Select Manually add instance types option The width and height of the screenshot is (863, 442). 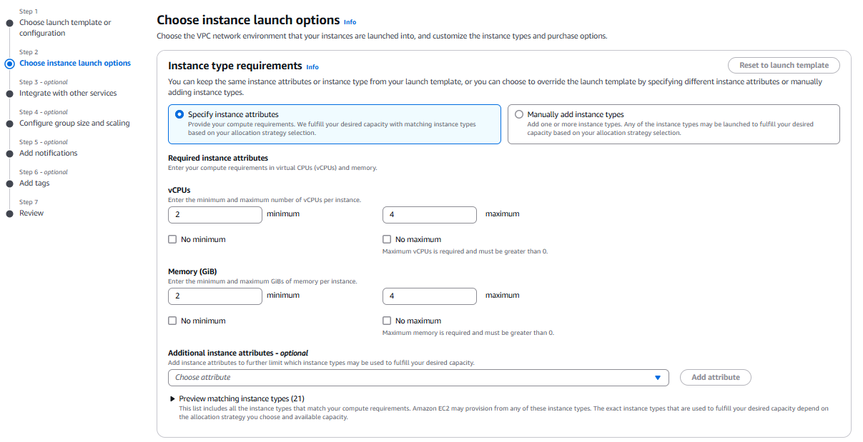coord(519,114)
